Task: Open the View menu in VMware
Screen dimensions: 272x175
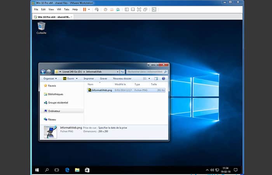Action: coord(51,10)
